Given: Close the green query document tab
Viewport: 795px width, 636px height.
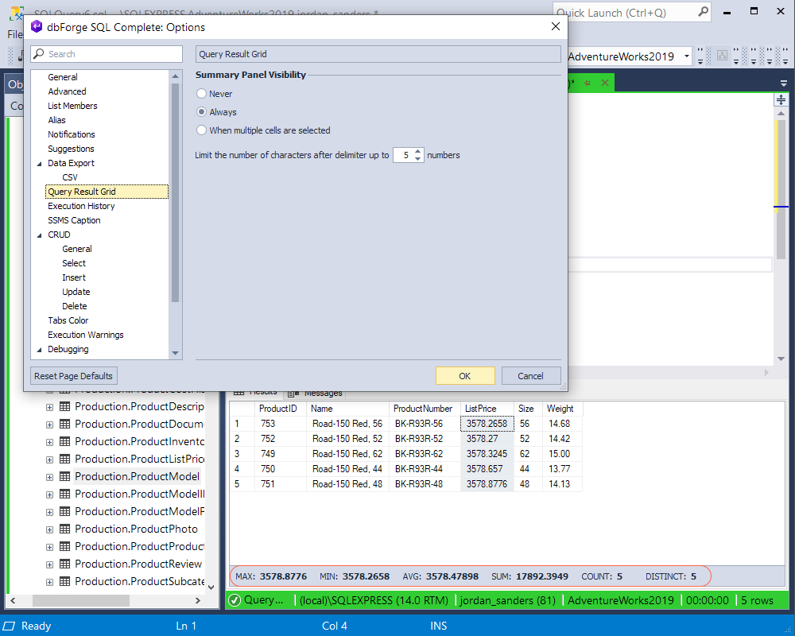Looking at the screenshot, I should click(605, 83).
